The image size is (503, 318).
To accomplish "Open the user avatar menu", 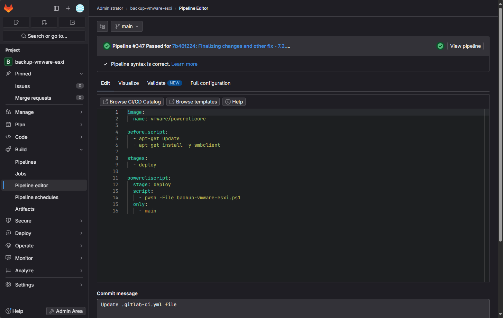I will 80,8.
